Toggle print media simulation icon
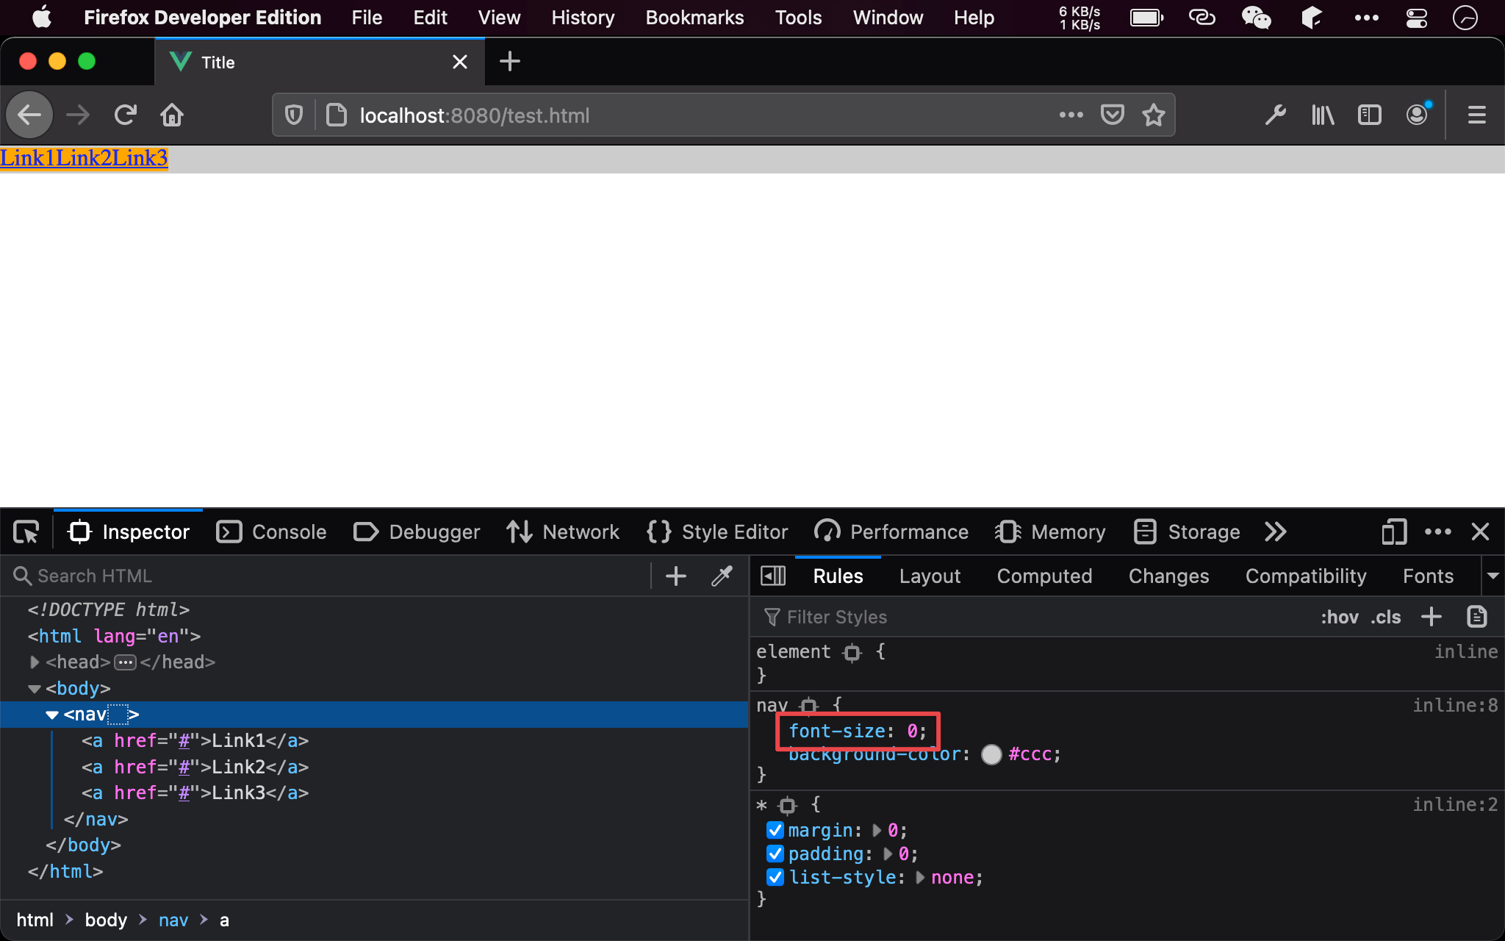This screenshot has width=1505, height=941. click(x=1476, y=617)
